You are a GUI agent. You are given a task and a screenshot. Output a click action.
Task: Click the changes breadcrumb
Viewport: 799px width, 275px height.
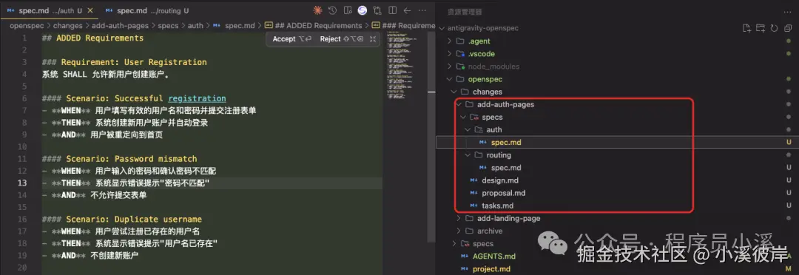(x=69, y=25)
